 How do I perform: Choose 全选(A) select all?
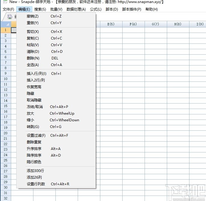coord(56,65)
